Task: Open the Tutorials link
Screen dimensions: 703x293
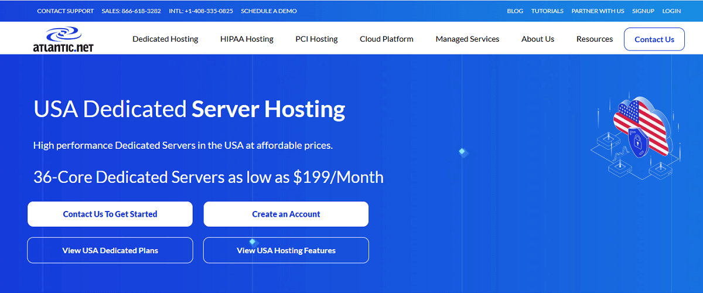Action: pos(547,11)
